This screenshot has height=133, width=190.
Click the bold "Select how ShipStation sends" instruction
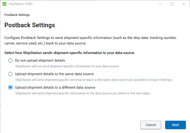[70, 53]
